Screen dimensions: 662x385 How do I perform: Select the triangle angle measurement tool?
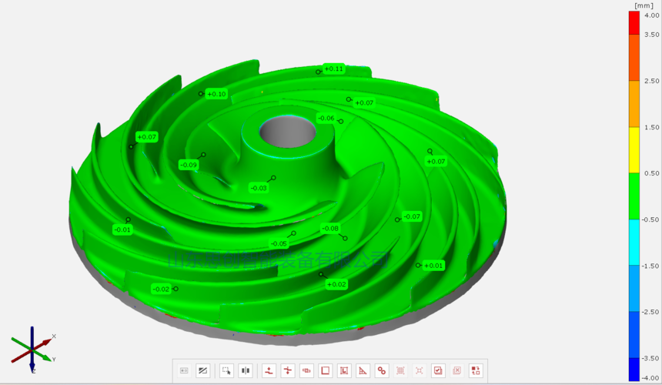click(363, 370)
